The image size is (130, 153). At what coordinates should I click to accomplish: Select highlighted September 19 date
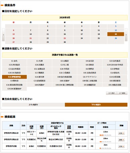click(116, 34)
